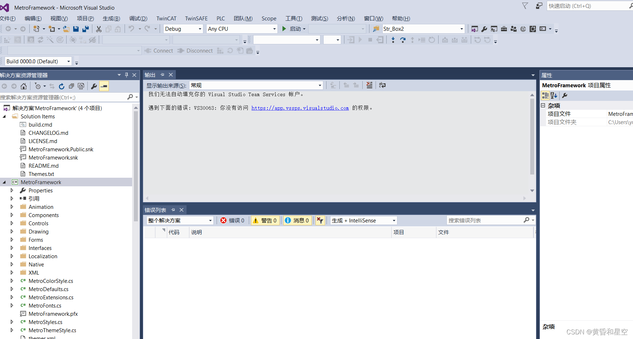The height and width of the screenshot is (339, 633).
Task: Click the Open File folder icon
Action: (x=66, y=29)
